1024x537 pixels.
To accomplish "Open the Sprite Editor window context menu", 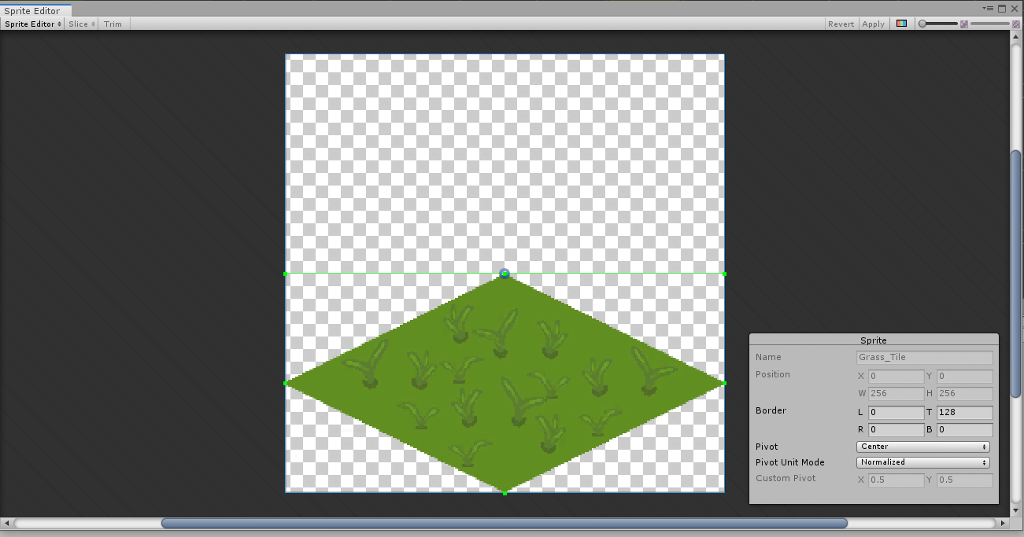I will [989, 9].
